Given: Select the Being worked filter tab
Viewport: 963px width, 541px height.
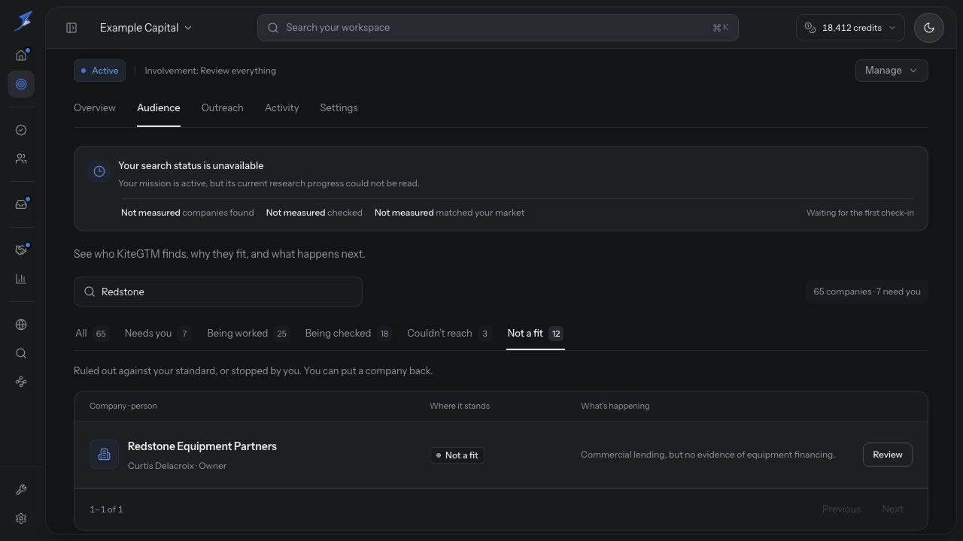Looking at the screenshot, I should click(x=248, y=334).
